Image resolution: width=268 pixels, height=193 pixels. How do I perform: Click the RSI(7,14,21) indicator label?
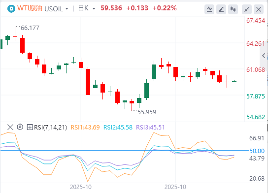click(x=50, y=127)
